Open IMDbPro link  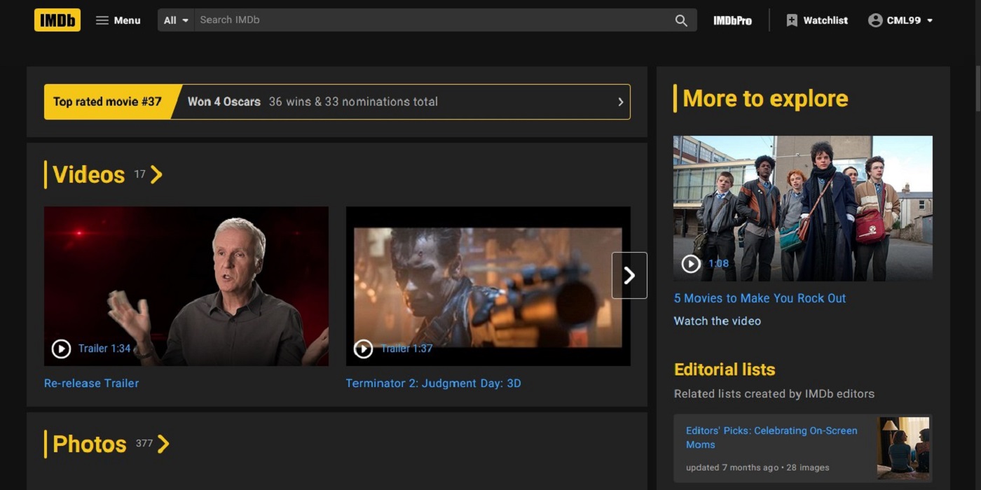[x=732, y=20]
